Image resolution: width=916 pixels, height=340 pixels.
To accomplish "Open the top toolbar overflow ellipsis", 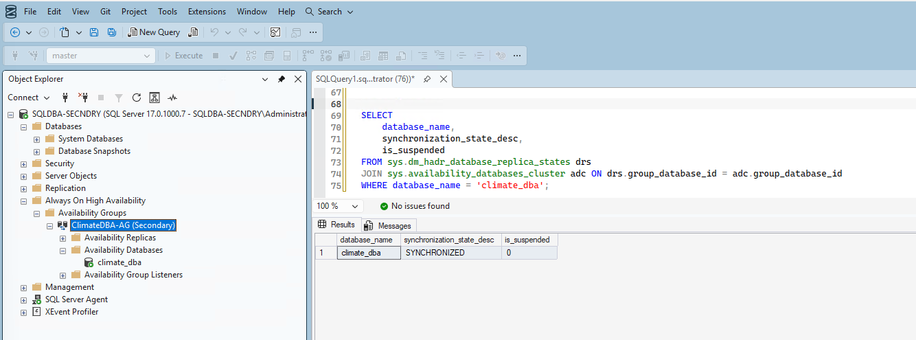I will 313,32.
